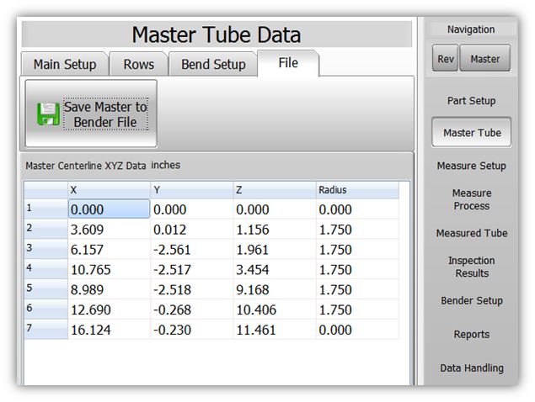Image resolution: width=535 pixels, height=402 pixels.
Task: Click the File tab
Action: tap(287, 63)
